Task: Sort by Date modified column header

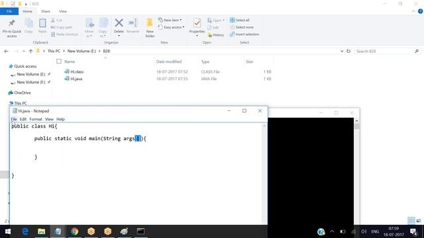Action: click(x=169, y=61)
